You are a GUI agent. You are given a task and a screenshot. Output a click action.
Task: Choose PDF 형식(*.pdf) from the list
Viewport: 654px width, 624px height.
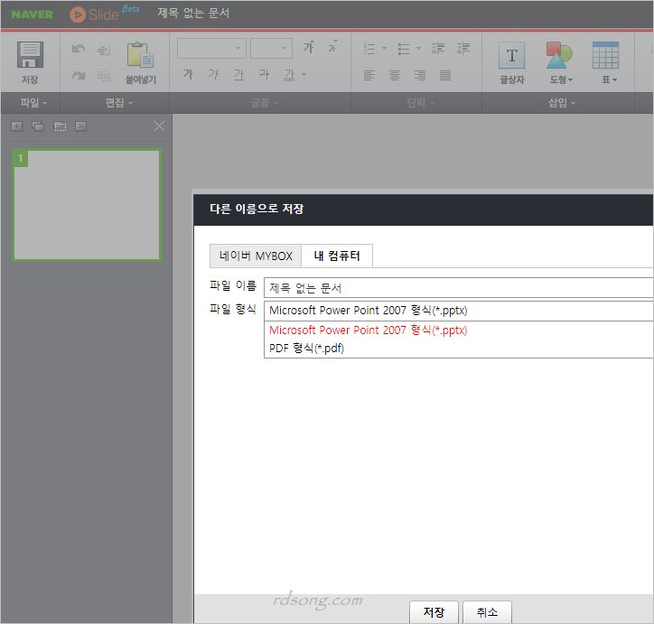tap(307, 349)
